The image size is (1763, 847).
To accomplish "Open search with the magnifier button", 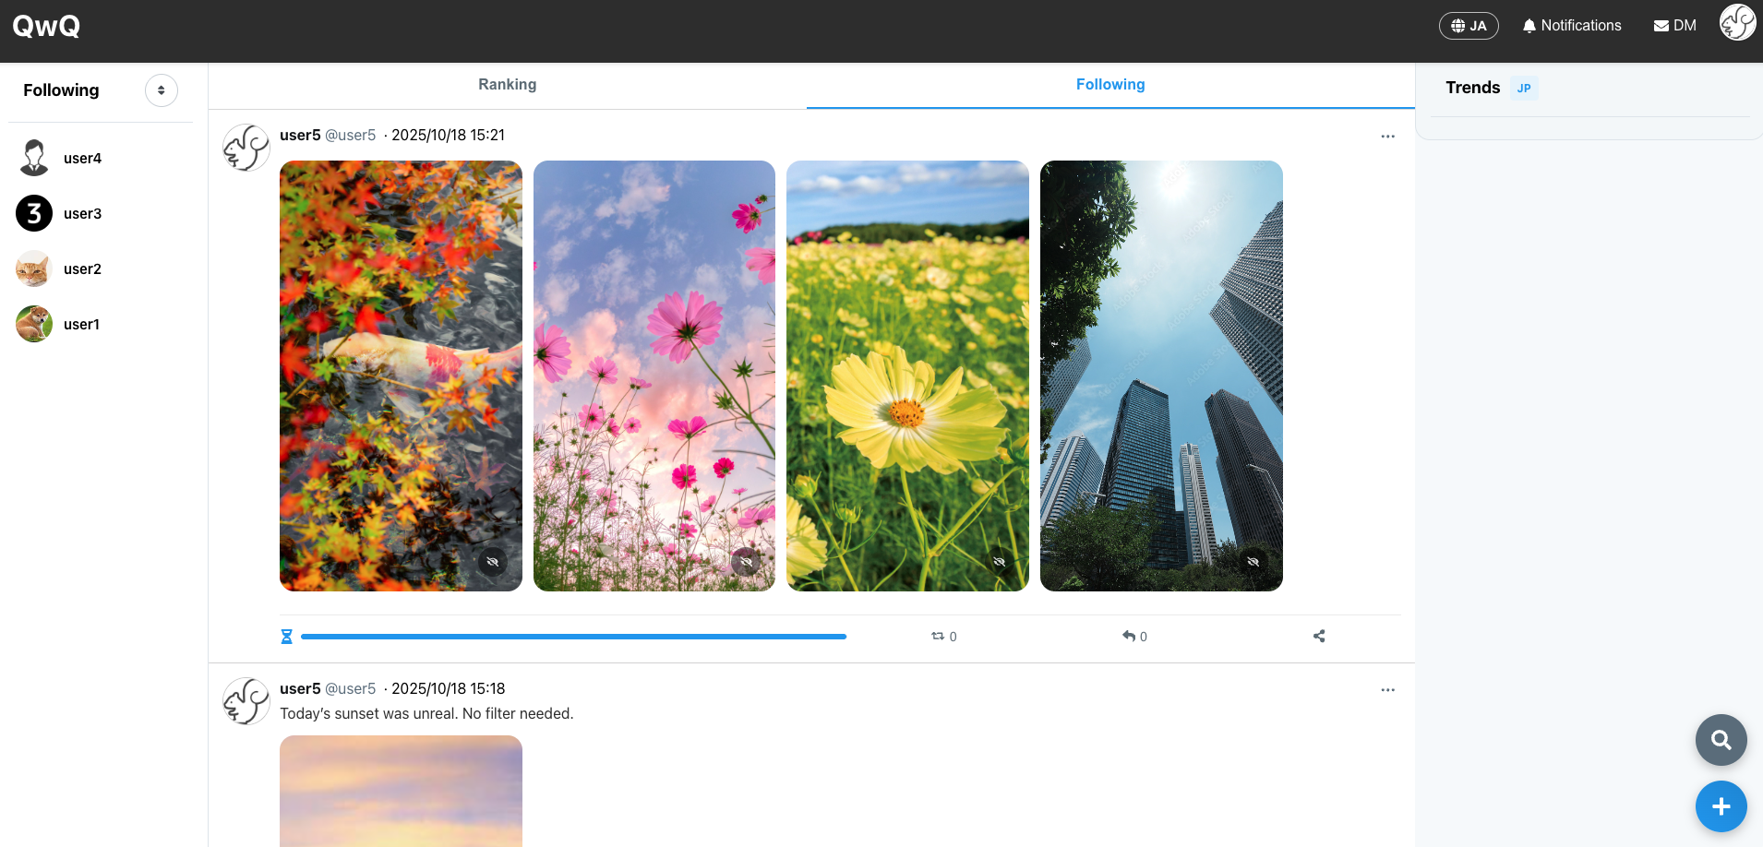I will pyautogui.click(x=1721, y=740).
